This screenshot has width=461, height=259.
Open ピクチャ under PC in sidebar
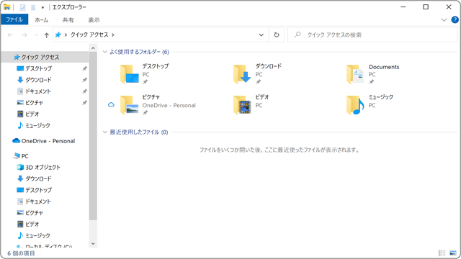(x=34, y=213)
